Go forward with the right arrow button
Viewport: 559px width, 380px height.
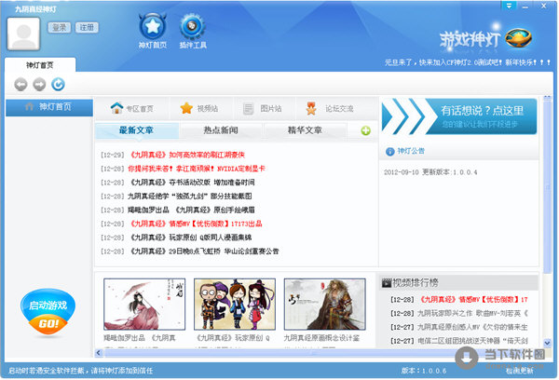[39, 85]
